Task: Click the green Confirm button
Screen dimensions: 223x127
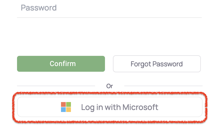Action: point(61,64)
